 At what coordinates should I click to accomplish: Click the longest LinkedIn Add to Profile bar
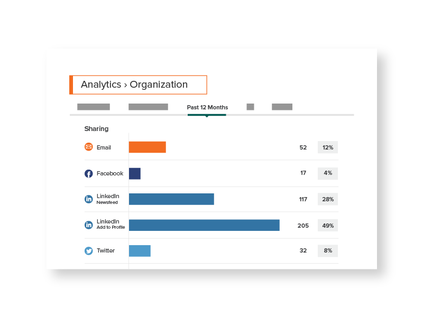click(204, 225)
